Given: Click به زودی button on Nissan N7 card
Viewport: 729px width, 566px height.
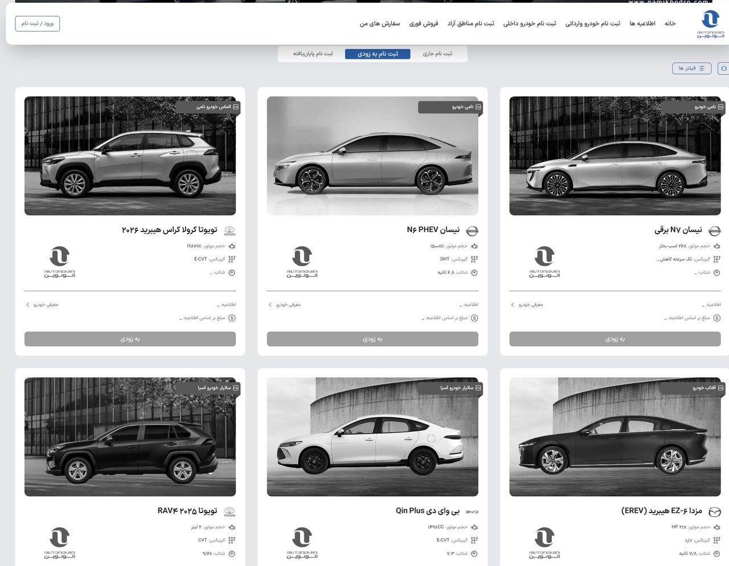Looking at the screenshot, I should [615, 339].
